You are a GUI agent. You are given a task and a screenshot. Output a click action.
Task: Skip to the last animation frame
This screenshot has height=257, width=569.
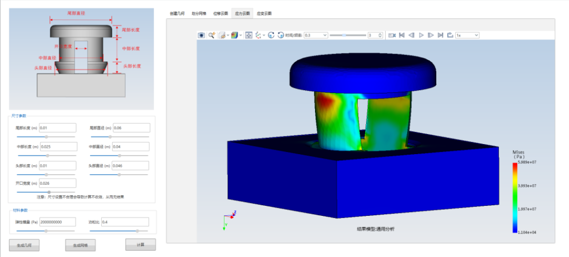pos(440,35)
